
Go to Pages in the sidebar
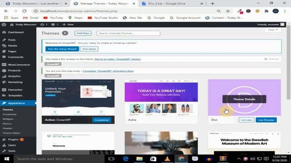(x=12, y=51)
